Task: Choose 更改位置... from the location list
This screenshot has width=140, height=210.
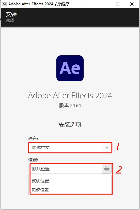Action: point(41,190)
